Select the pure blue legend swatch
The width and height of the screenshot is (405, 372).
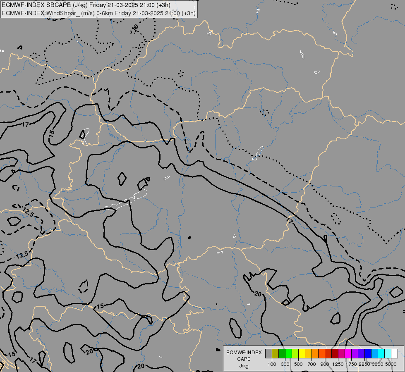[368, 353]
